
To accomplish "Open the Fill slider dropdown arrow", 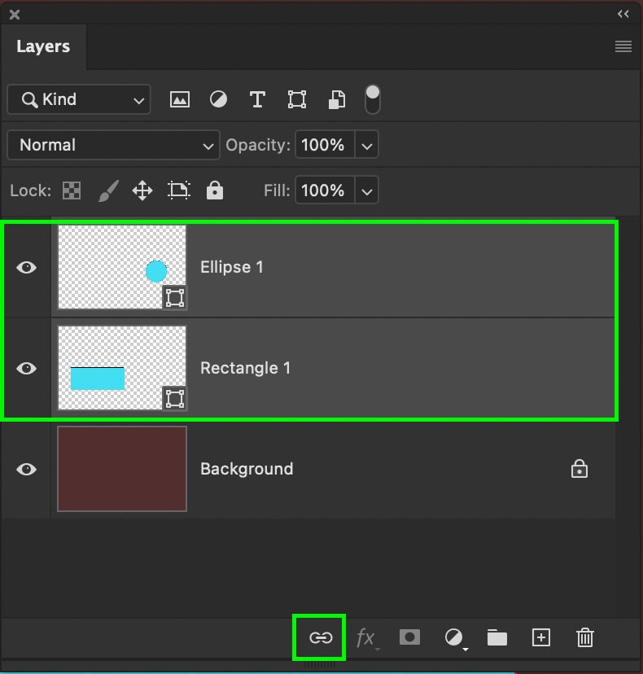I will tap(366, 190).
